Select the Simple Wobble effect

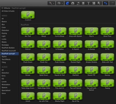click(91, 57)
